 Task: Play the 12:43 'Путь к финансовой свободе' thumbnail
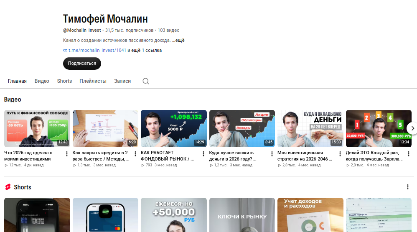pyautogui.click(x=37, y=128)
